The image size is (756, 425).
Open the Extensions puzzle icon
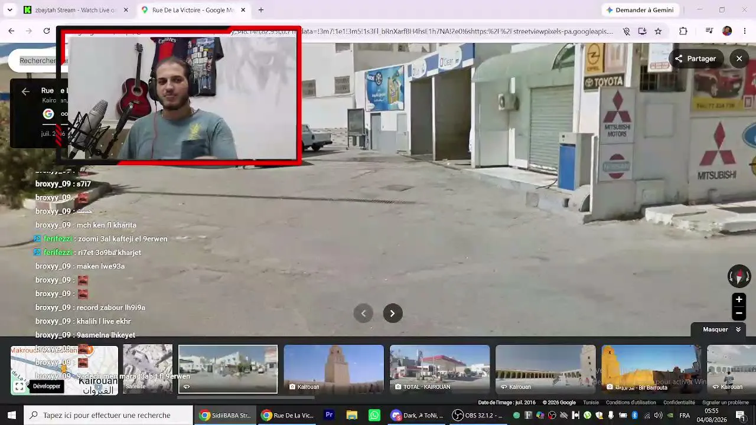[683, 31]
